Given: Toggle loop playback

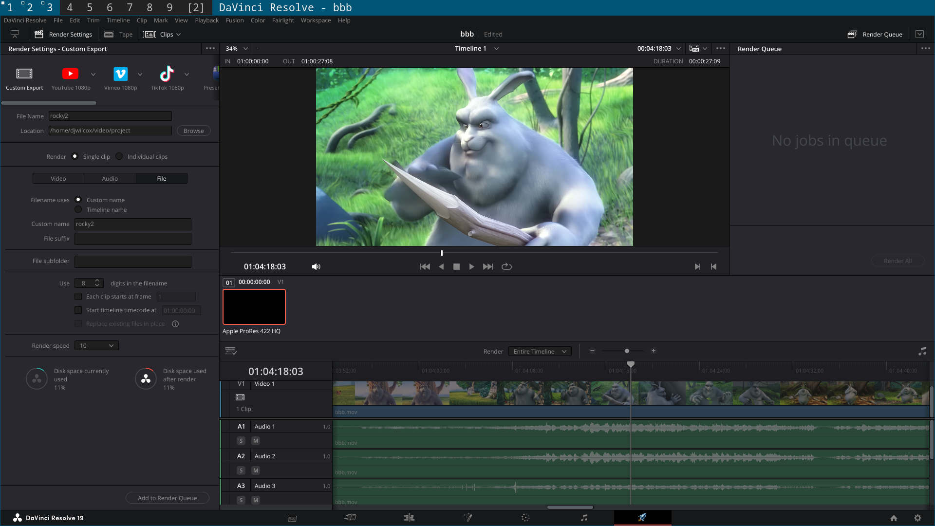Looking at the screenshot, I should [506, 266].
